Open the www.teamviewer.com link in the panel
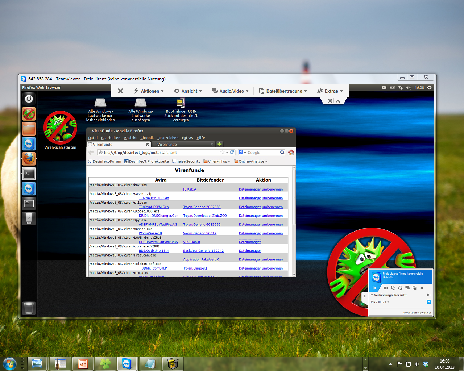The height and width of the screenshot is (371, 464). point(417,313)
